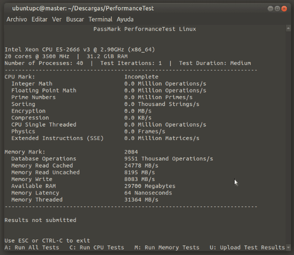
Task: Click the 'A: Run All Tests' option
Action: pyautogui.click(x=32, y=247)
